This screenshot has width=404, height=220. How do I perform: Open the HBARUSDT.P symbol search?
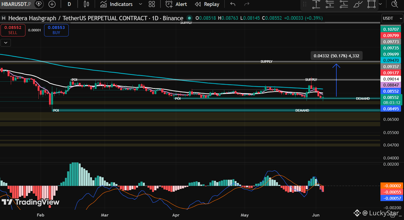[16, 4]
